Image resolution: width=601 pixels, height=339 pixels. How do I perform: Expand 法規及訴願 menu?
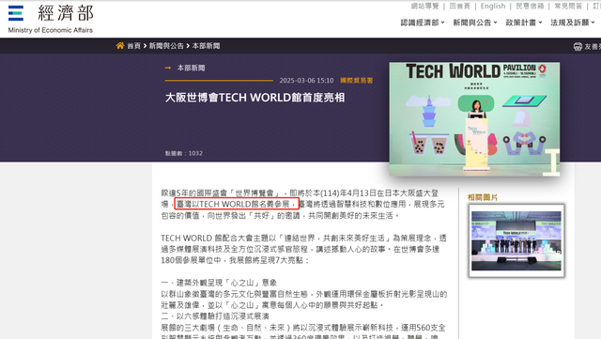click(x=573, y=23)
